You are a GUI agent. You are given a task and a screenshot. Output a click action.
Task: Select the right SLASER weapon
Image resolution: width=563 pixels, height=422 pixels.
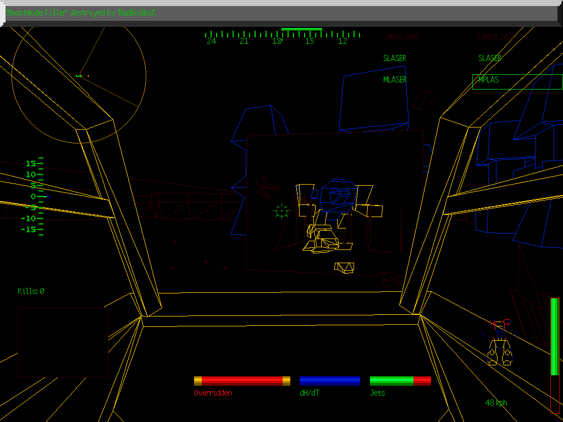click(x=489, y=58)
